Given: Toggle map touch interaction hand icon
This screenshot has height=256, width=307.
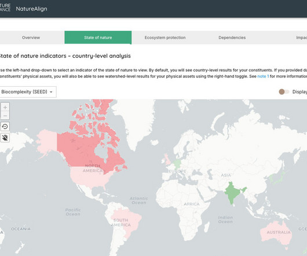Looking at the screenshot, I should pos(5,138).
